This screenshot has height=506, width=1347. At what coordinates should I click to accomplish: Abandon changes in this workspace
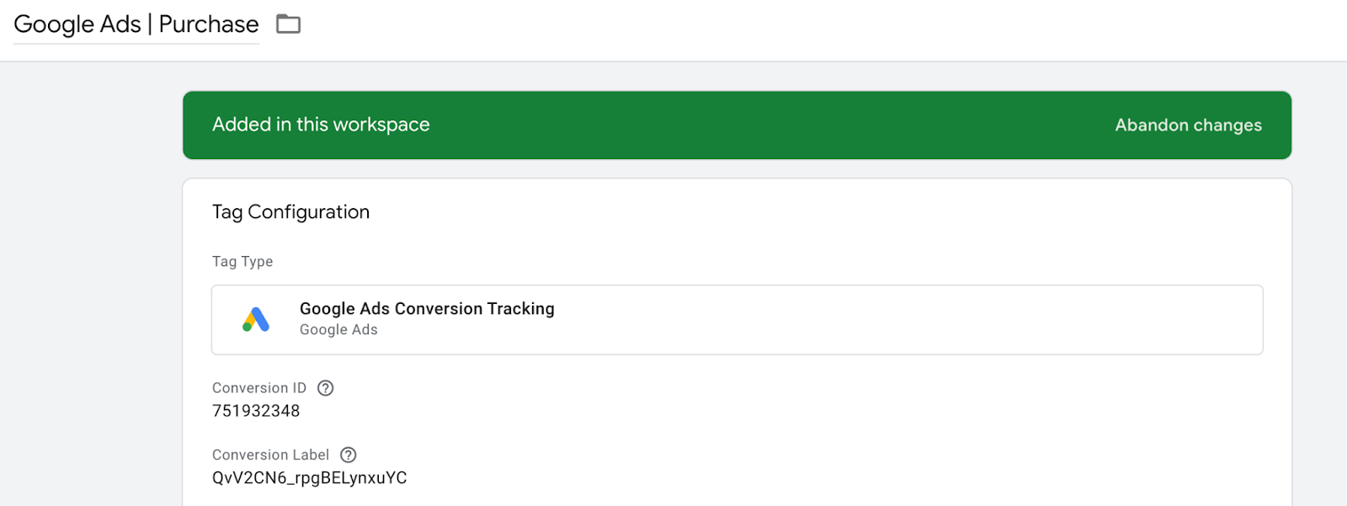(x=1188, y=125)
